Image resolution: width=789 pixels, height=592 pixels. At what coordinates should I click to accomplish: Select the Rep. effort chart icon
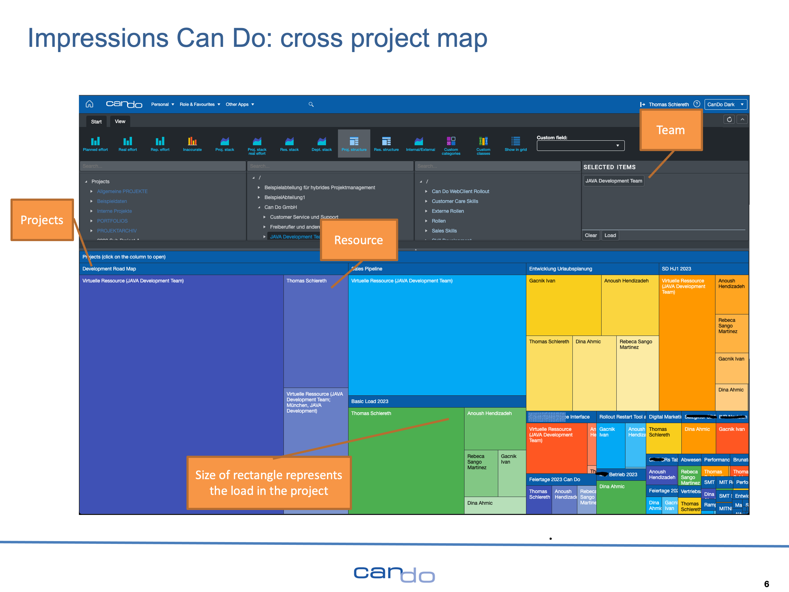tap(160, 144)
